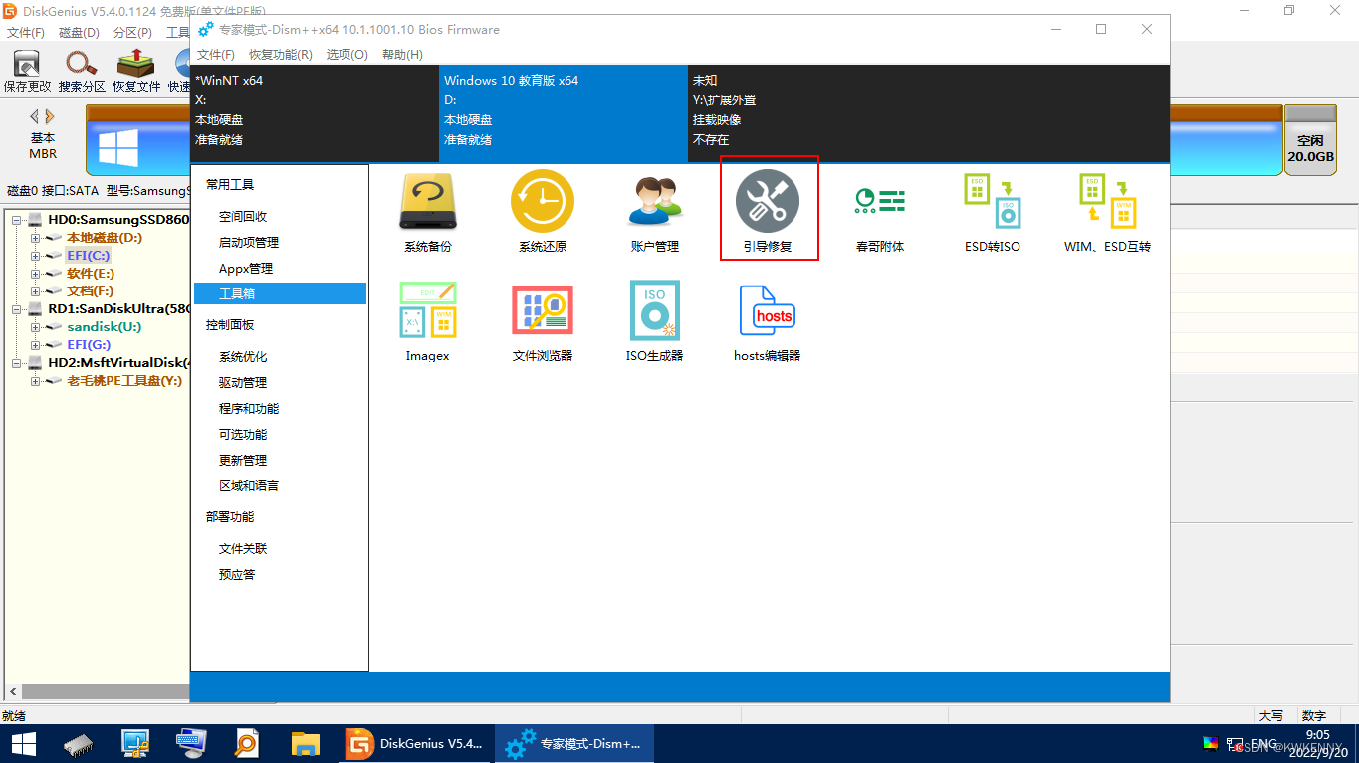The height and width of the screenshot is (763, 1359).
Task: Open the ESD转ISO converter
Action: 993,212
